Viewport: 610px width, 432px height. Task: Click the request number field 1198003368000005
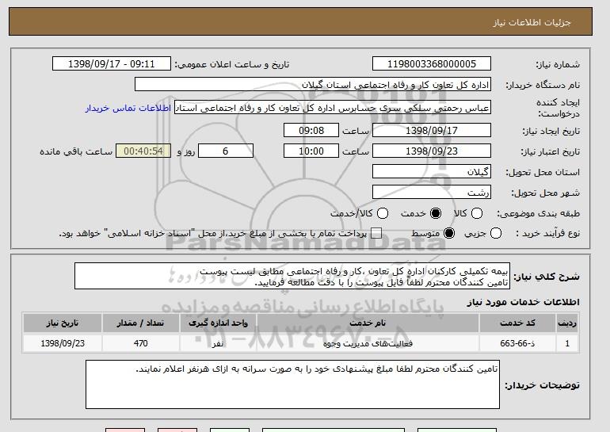click(x=432, y=64)
